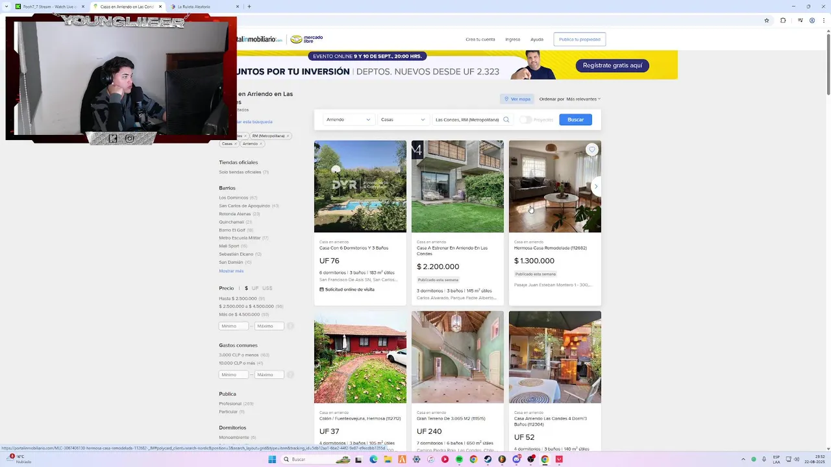
Task: Click Gastos comunes Mínimo input field
Action: (234, 375)
